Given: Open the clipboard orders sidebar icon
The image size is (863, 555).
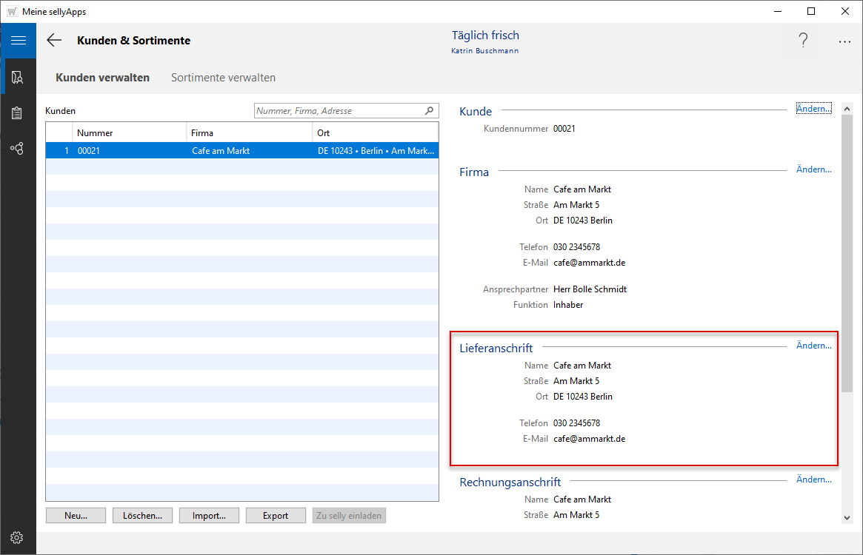Looking at the screenshot, I should (18, 113).
